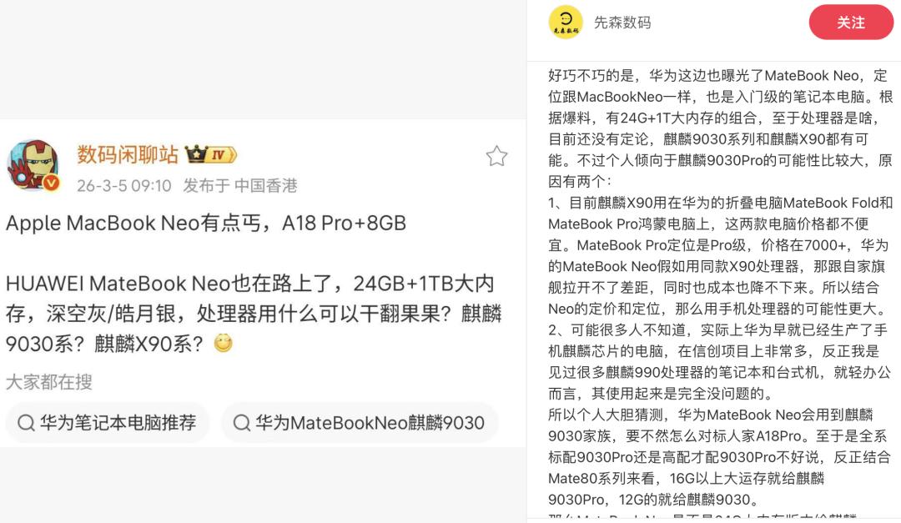Click the article paragraph starting 好巧不巧的是

(x=720, y=128)
